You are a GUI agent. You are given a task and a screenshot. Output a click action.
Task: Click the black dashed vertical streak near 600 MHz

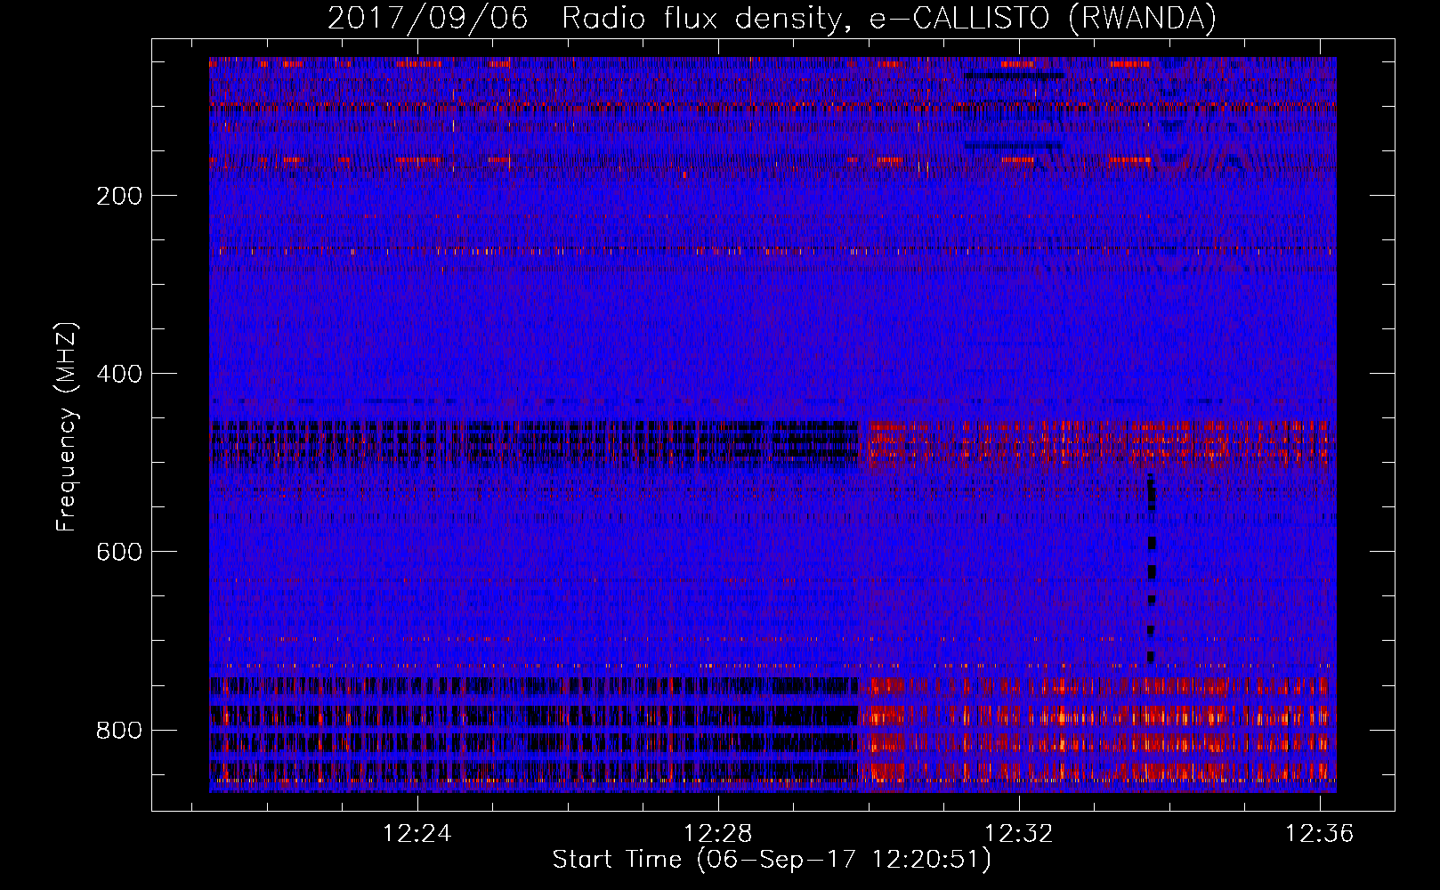coord(1151,570)
